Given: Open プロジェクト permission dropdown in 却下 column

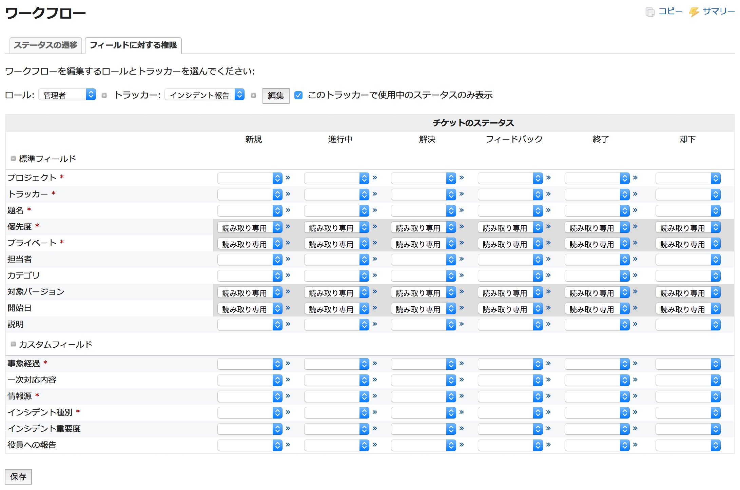Looking at the screenshot, I should click(688, 178).
